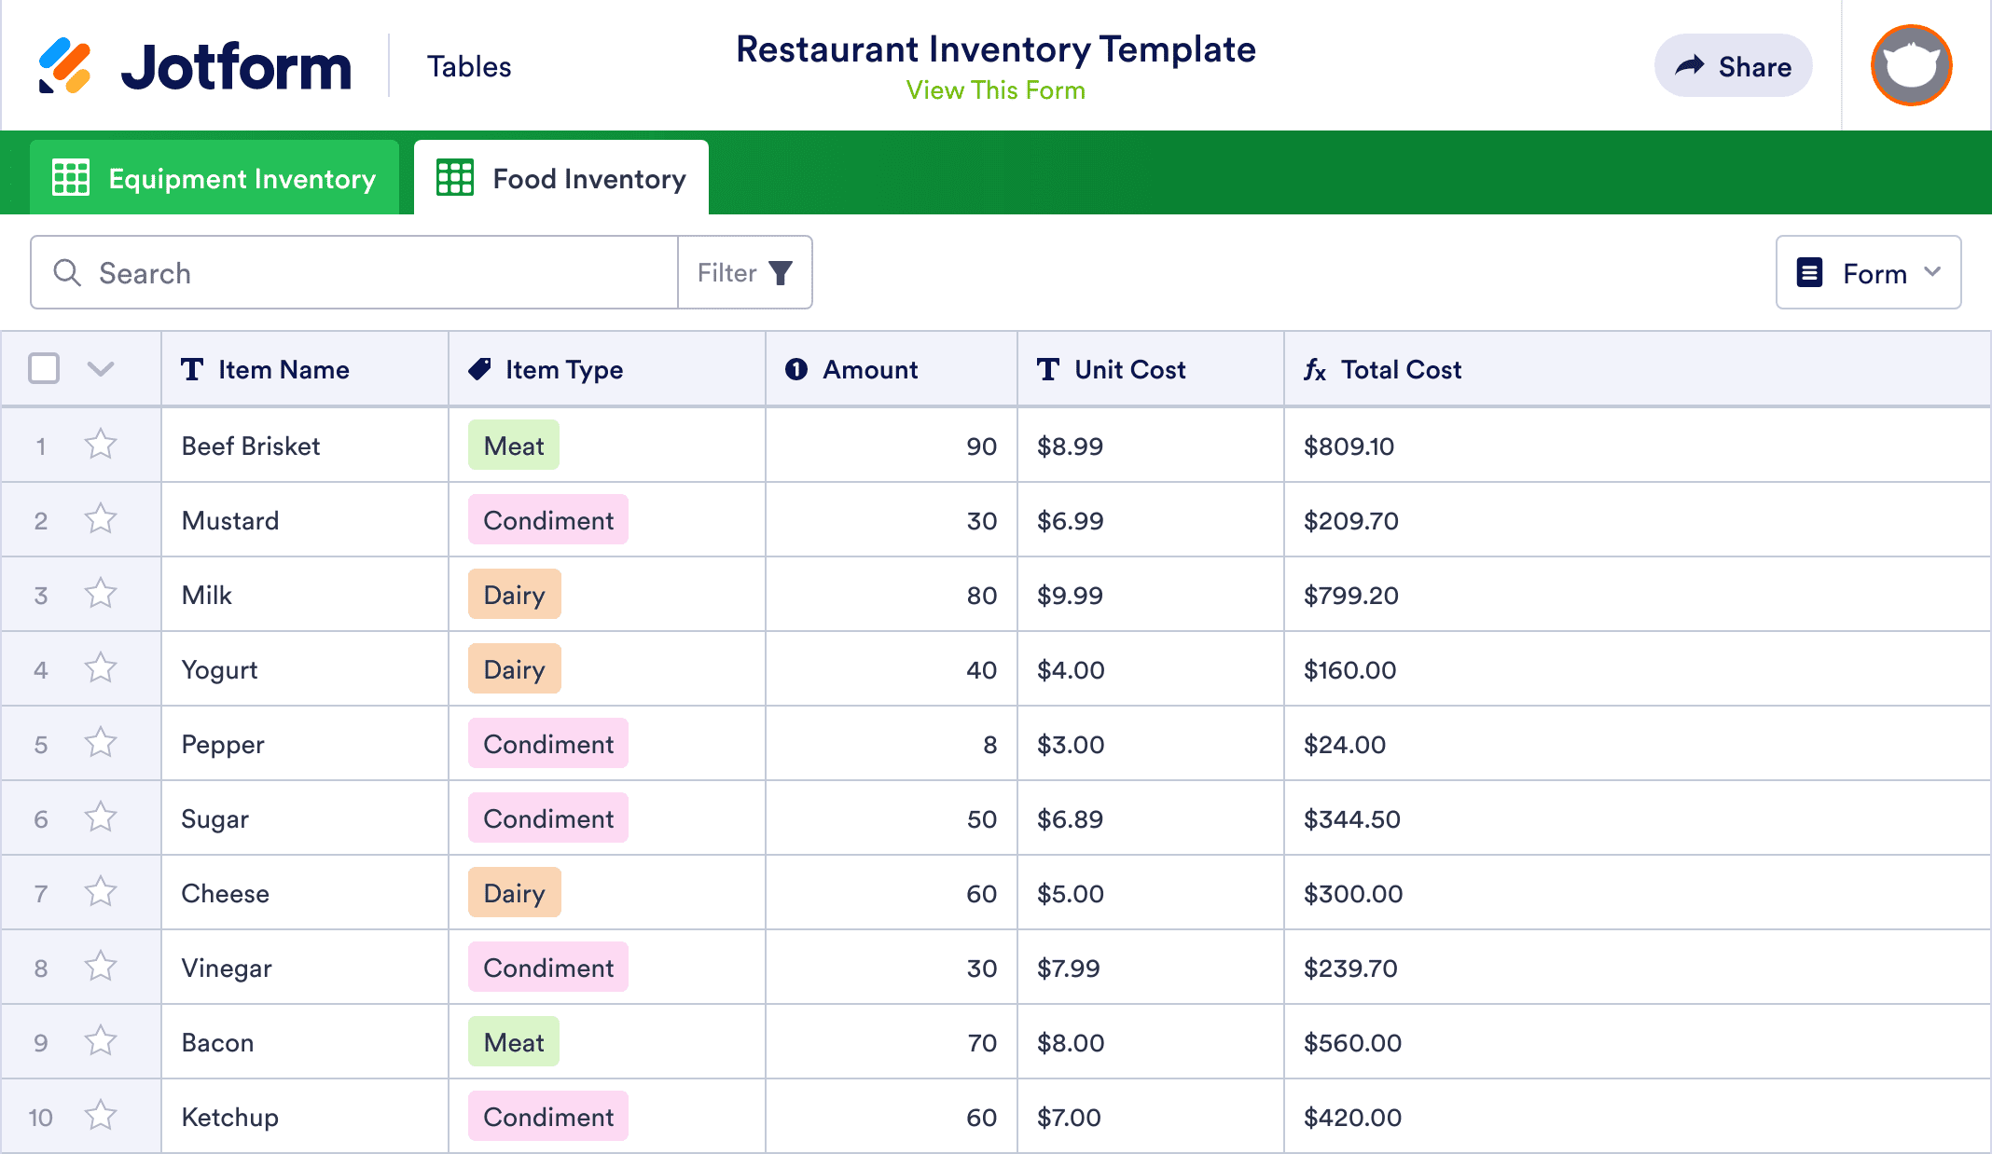Open the Unit Cost column header menu

tap(1129, 369)
